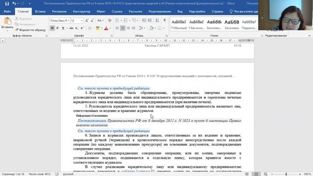Image resolution: width=313 pixels, height=176 pixels.
Task: Open the font color dropdown arrow
Action: point(110,28)
